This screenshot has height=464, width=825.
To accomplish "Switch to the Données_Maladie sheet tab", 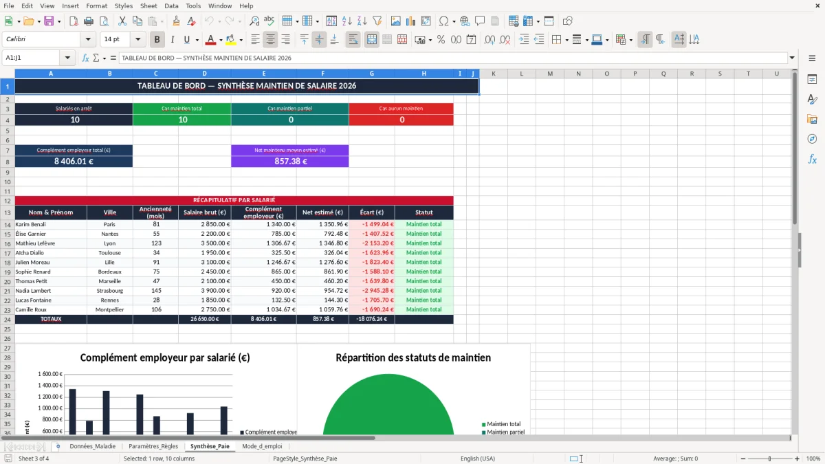I will (x=93, y=446).
